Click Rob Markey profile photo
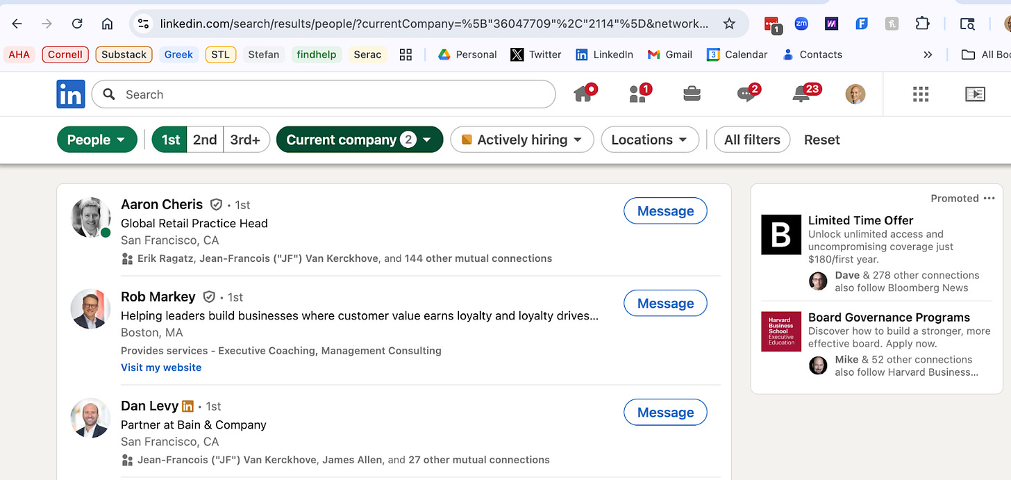Viewport: 1011px width, 480px height. click(91, 309)
